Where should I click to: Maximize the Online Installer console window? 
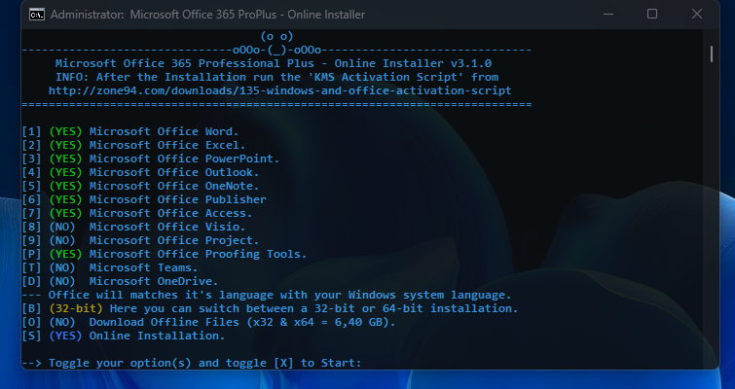652,15
